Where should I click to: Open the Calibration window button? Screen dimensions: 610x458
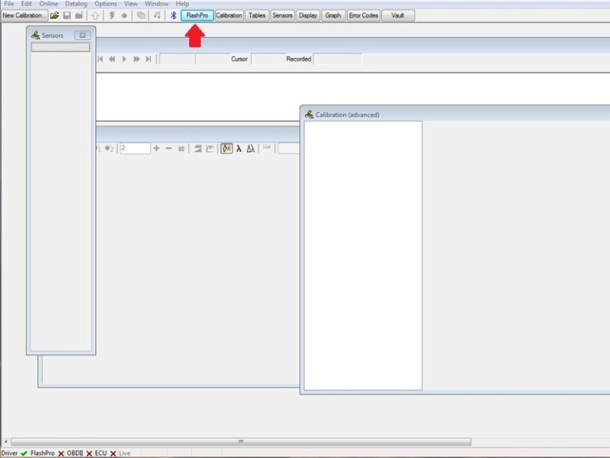pos(229,16)
